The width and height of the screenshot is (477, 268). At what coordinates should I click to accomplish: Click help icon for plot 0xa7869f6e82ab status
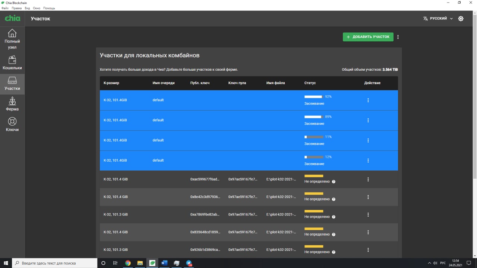(x=334, y=217)
